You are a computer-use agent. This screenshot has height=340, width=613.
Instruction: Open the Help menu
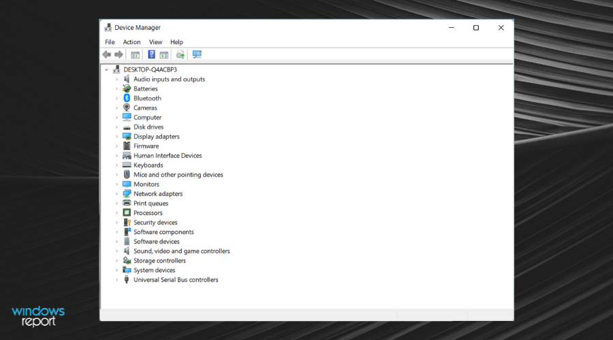click(176, 41)
